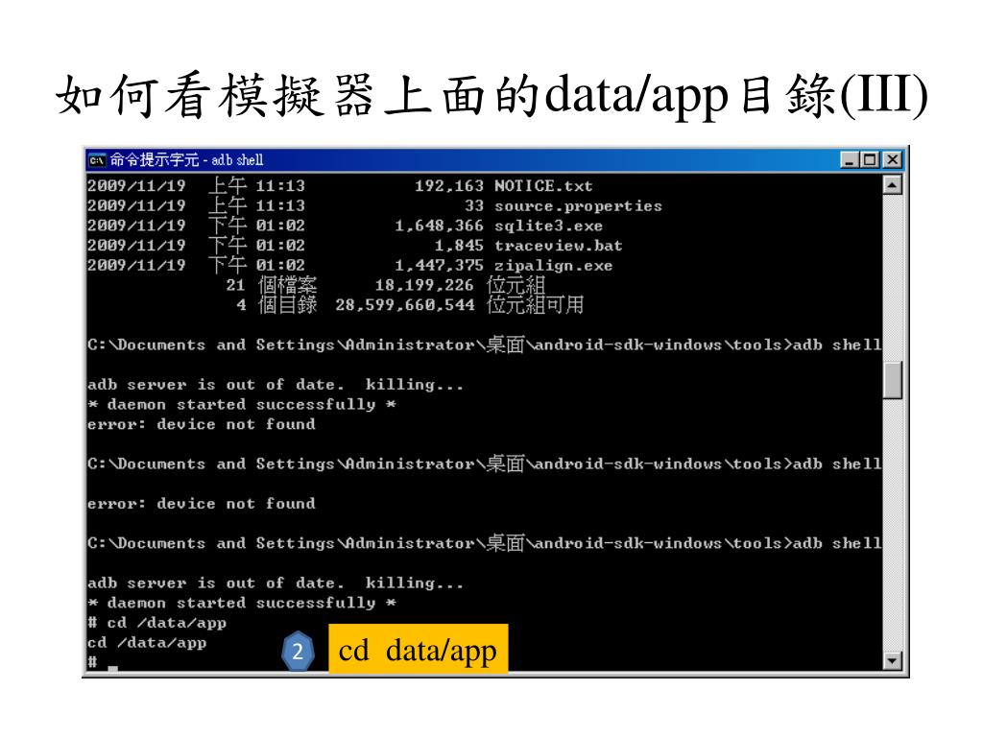Click the first 'adb server is out of date' line

pyautogui.click(x=276, y=385)
